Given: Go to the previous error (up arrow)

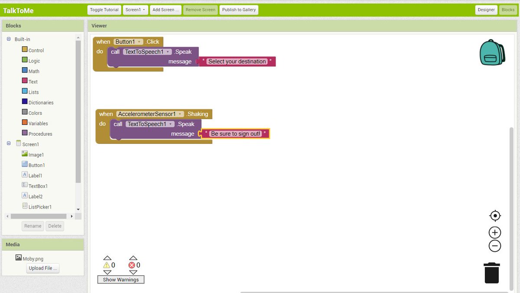Looking at the screenshot, I should click(133, 258).
